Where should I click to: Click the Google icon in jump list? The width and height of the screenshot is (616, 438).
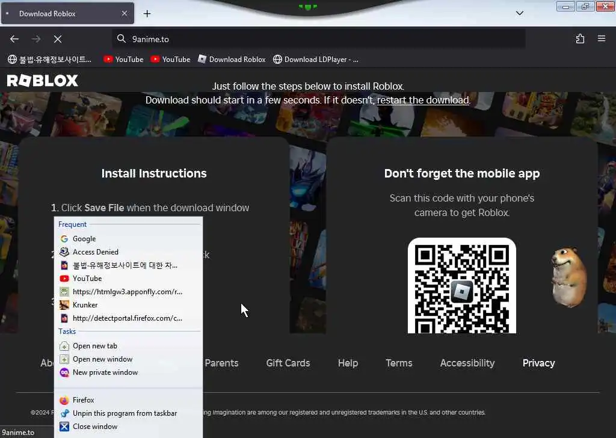(64, 239)
